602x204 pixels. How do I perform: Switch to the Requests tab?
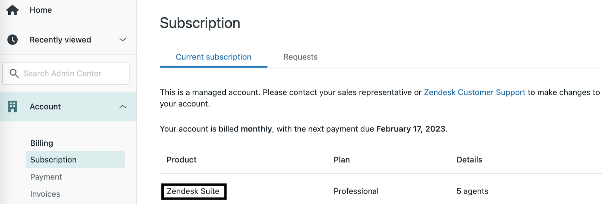[300, 57]
